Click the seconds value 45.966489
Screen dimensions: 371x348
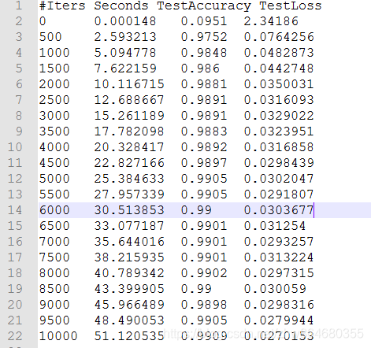[x=129, y=305]
